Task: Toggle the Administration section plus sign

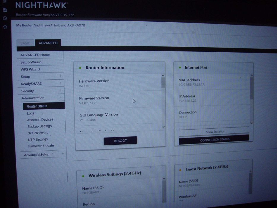Action: point(61,97)
